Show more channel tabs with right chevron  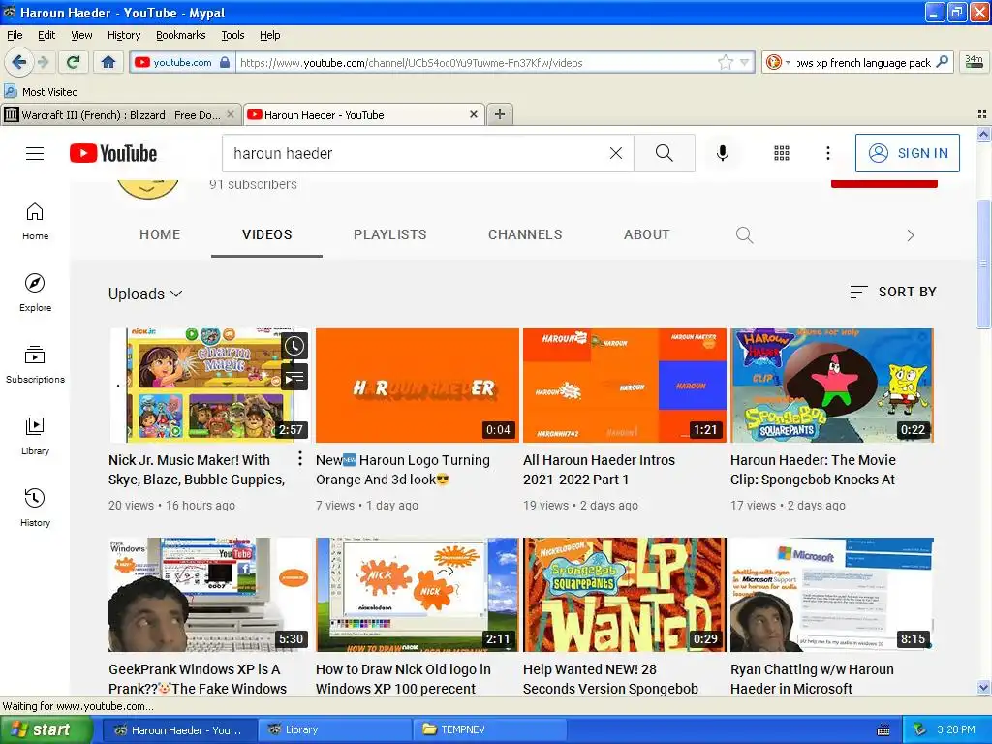910,235
